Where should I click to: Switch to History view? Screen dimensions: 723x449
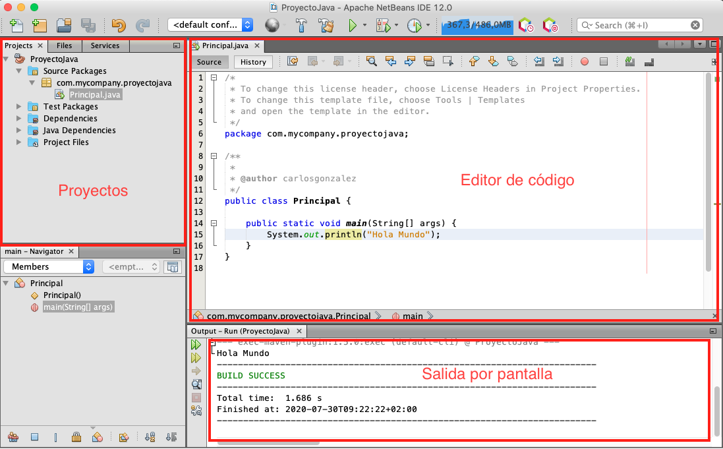click(x=253, y=62)
